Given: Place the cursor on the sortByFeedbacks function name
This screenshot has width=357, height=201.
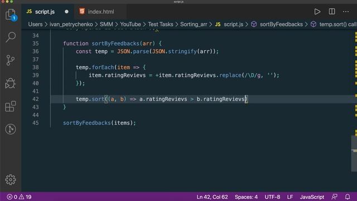Looking at the screenshot, I should tap(115, 44).
